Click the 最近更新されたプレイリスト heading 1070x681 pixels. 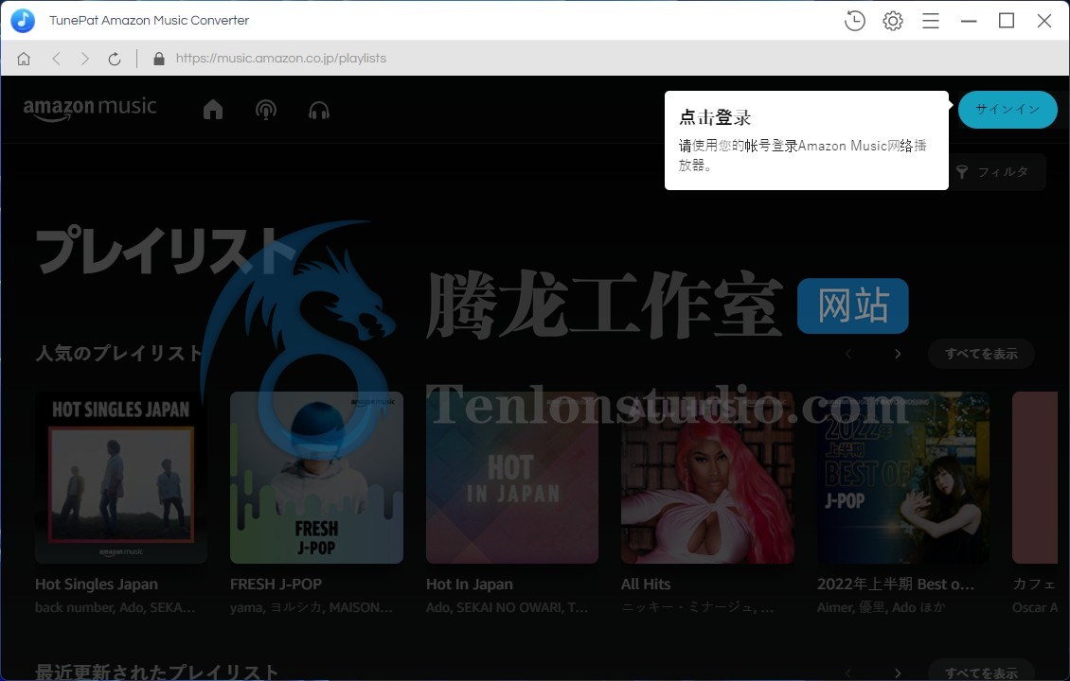pyautogui.click(x=156, y=672)
